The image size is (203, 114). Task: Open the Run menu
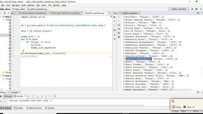coord(38,5)
